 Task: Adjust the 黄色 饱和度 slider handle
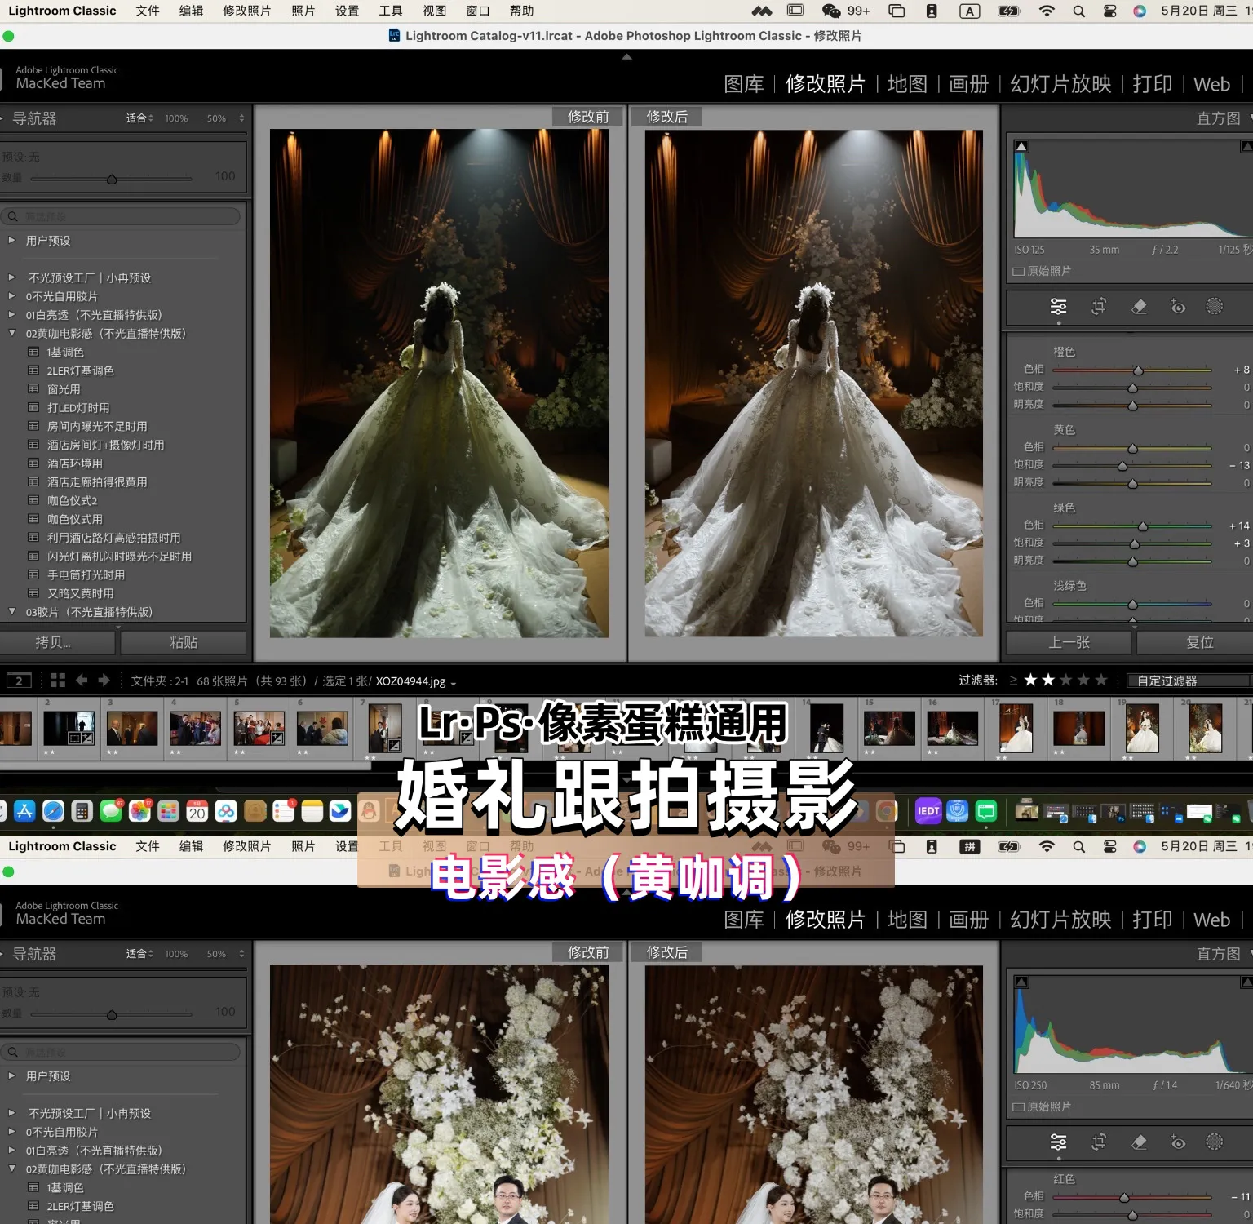(1122, 466)
